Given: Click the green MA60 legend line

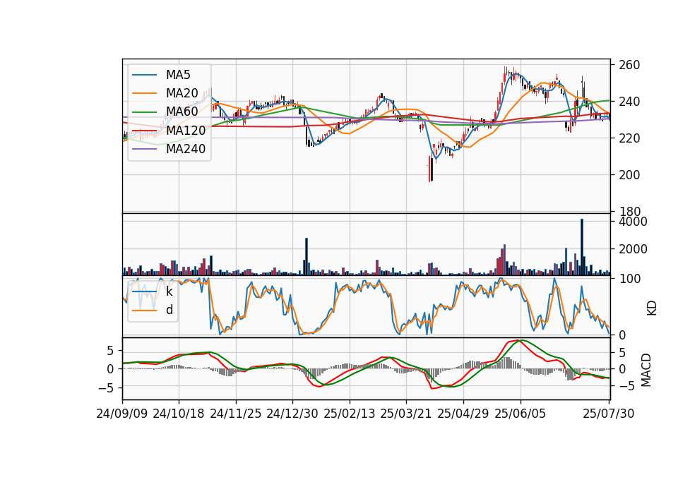Looking at the screenshot, I should (144, 112).
